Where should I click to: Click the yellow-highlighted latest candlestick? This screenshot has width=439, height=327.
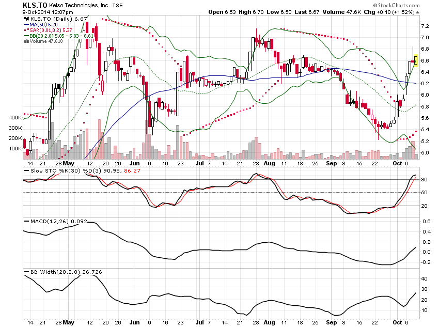click(416, 60)
